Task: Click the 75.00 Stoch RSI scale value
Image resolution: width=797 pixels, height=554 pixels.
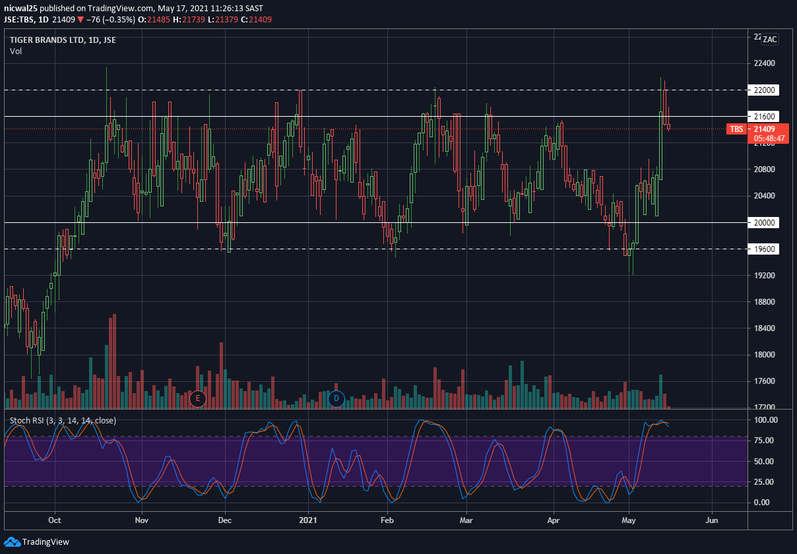Action: 764,441
